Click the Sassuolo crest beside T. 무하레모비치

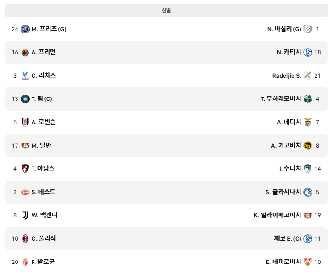coord(308,99)
